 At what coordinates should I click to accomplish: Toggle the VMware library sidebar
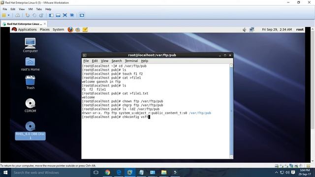51,15
